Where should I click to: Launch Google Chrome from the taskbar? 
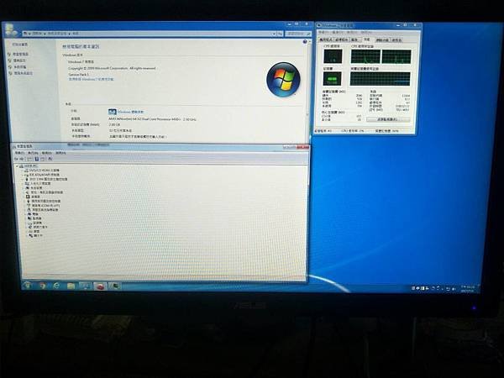(x=42, y=286)
